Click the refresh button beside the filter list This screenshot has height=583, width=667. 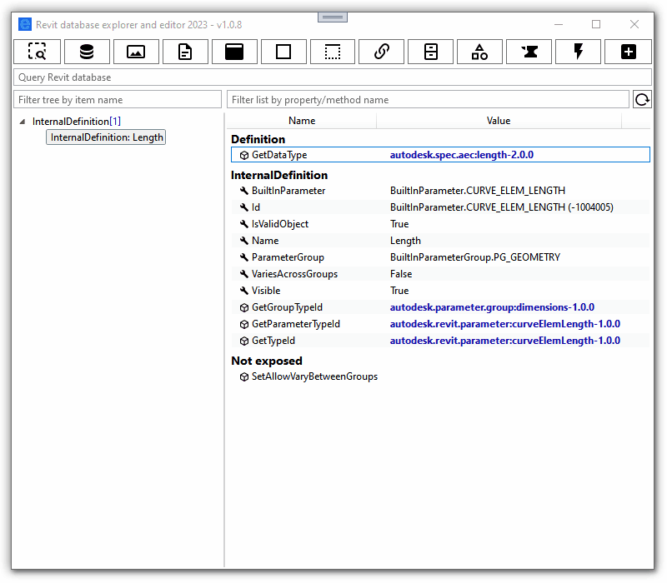click(642, 100)
